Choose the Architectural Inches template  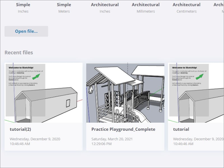(105, 7)
